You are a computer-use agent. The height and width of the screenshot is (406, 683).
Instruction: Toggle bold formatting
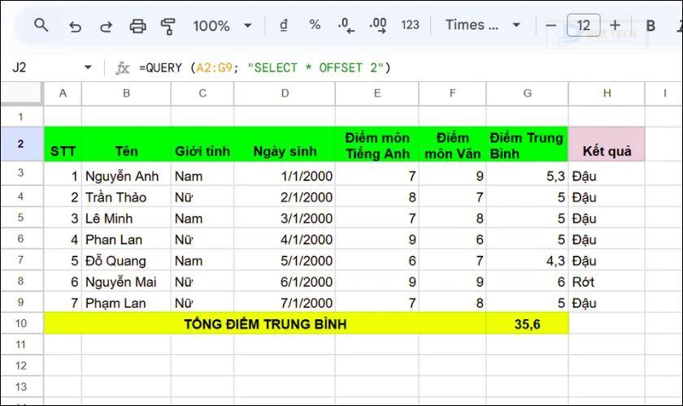(650, 26)
